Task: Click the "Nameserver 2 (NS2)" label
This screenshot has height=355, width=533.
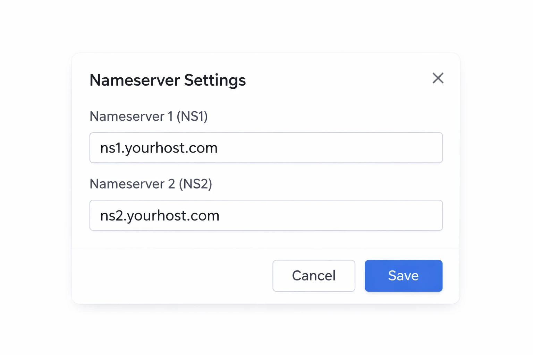Action: click(x=151, y=184)
